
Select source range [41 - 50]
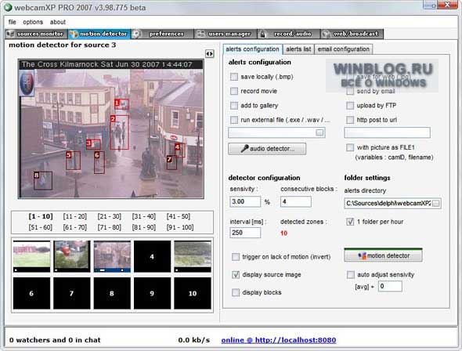pyautogui.click(x=179, y=216)
